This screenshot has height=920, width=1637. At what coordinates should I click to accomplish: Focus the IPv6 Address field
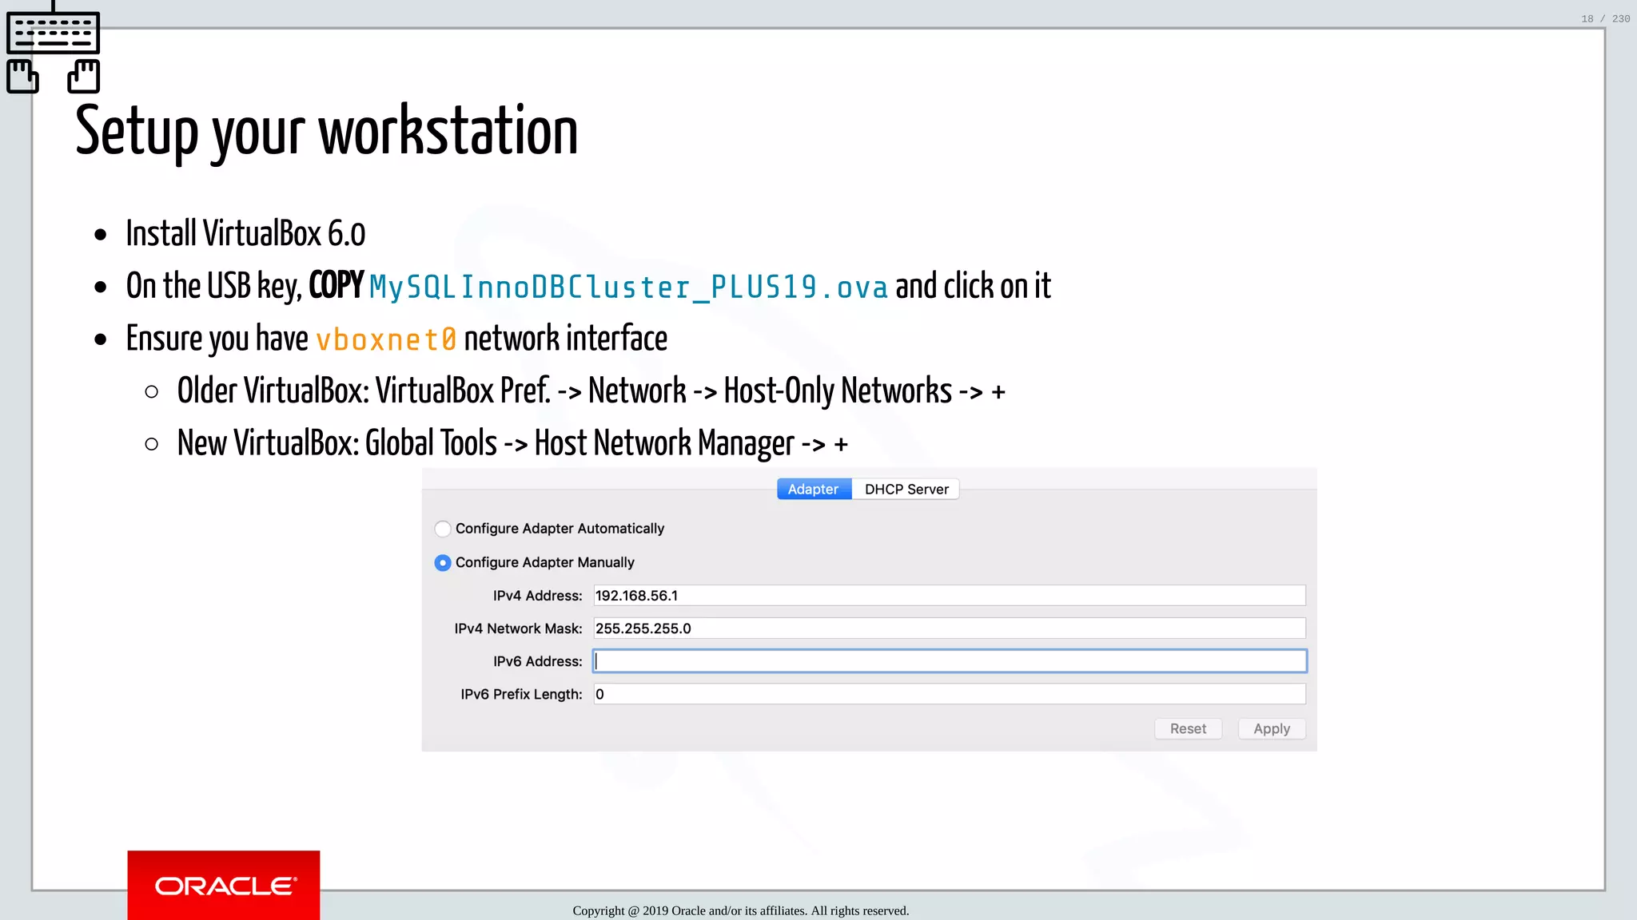(950, 661)
